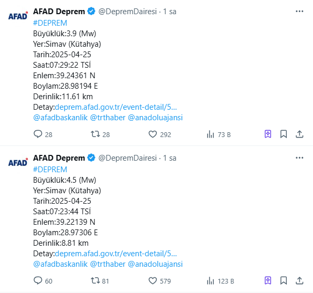
Task: Open the event-detail link in second tweet
Action: click(x=116, y=254)
